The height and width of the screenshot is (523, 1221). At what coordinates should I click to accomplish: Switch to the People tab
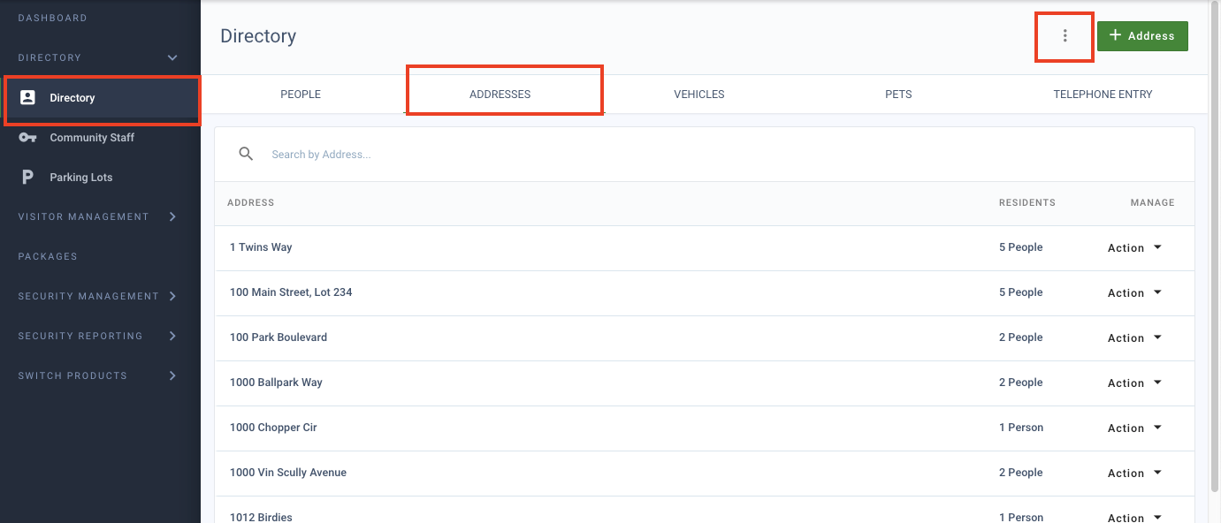click(x=301, y=94)
